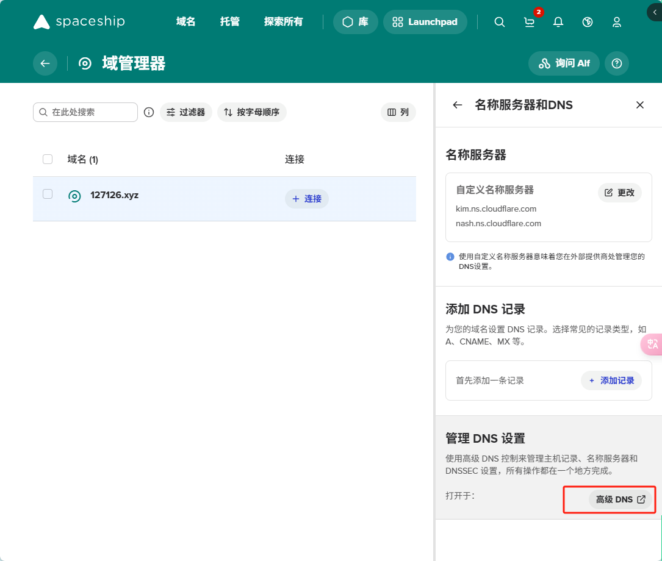This screenshot has width=662, height=561.
Task: Open 高级 DNS external link
Action: coord(621,499)
